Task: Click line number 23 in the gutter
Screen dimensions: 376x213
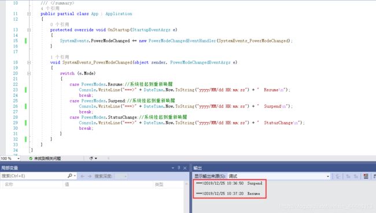Action: click(x=16, y=90)
